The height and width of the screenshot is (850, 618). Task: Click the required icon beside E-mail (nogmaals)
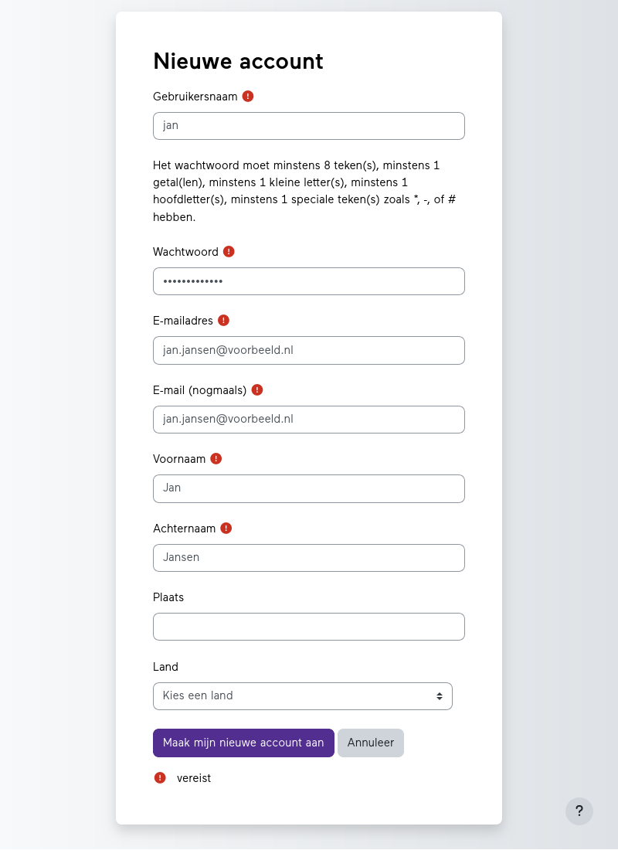(x=257, y=390)
